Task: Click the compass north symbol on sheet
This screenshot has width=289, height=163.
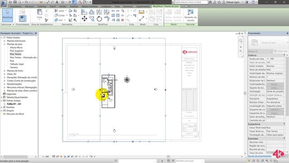Action: point(127,80)
